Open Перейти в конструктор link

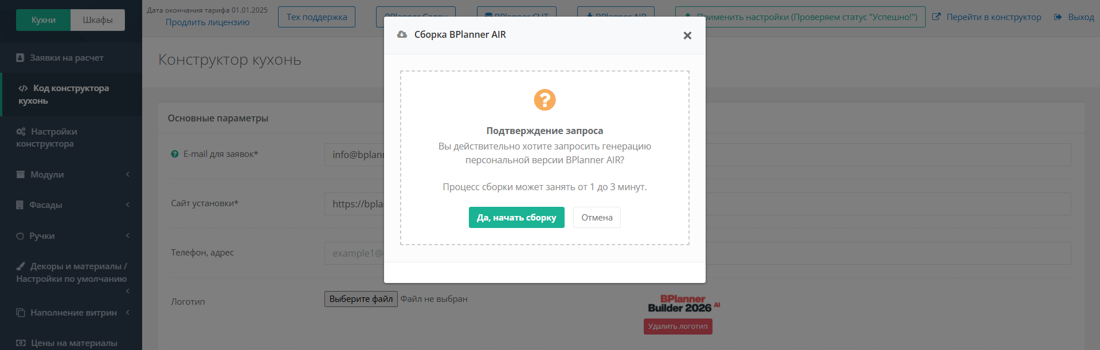click(x=993, y=17)
